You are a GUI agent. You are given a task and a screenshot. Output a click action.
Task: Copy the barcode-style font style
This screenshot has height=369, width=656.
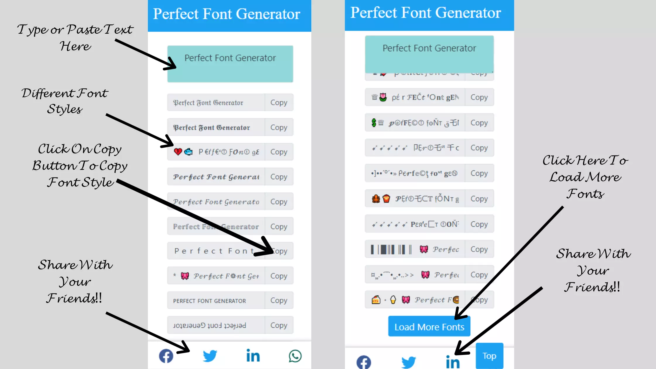point(479,249)
